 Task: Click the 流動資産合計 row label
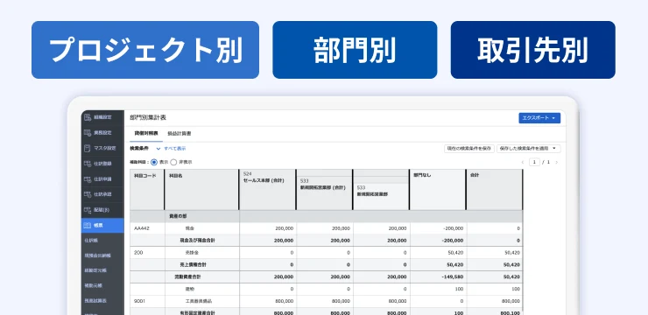click(x=187, y=277)
